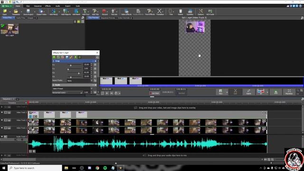
Task: Adjust the first Crop slider handle
Action: [x=71, y=66]
